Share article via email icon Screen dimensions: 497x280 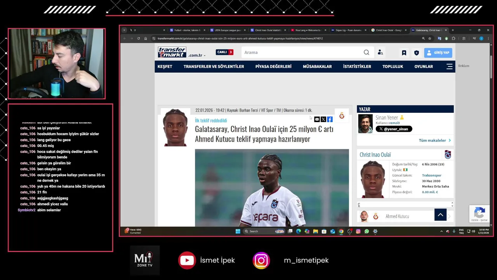[317, 119]
